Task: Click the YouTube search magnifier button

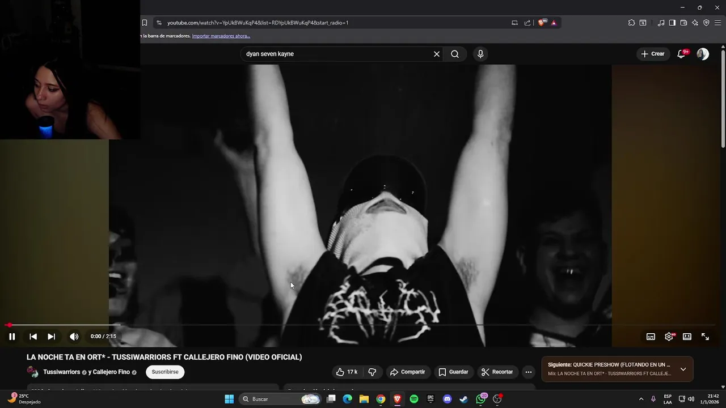Action: (x=455, y=54)
